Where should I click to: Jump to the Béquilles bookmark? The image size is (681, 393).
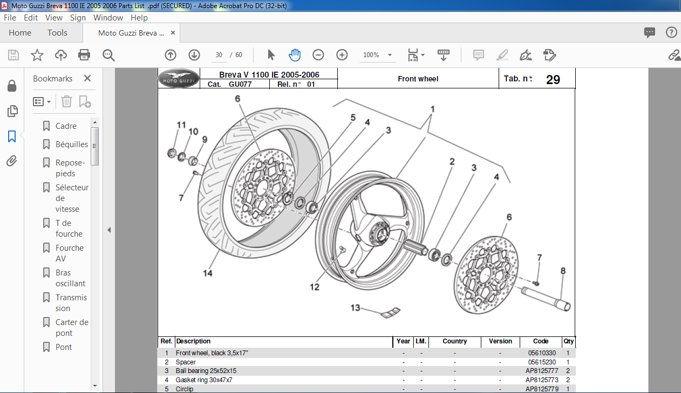click(72, 144)
